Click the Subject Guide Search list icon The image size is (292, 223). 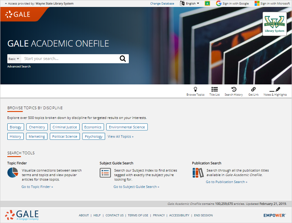pos(105,173)
